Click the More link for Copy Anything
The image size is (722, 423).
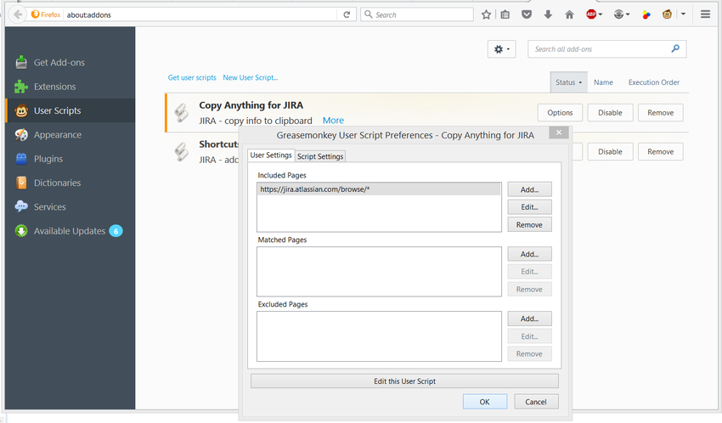[x=333, y=121]
